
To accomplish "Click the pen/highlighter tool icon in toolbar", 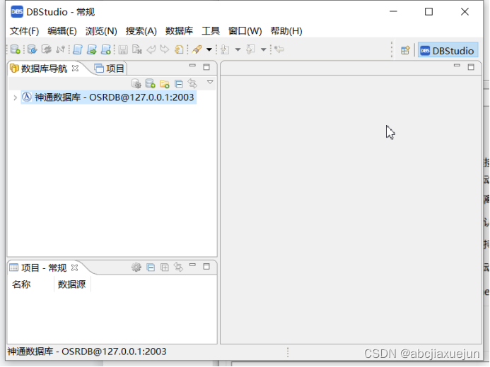I will [197, 49].
